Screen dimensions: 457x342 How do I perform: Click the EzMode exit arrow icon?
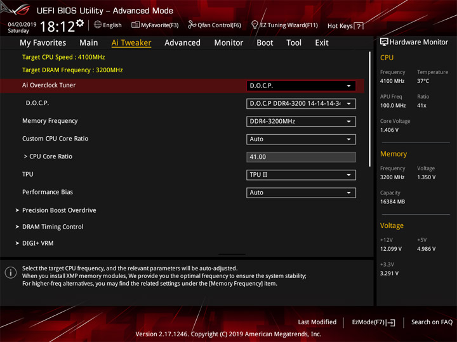click(x=391, y=322)
